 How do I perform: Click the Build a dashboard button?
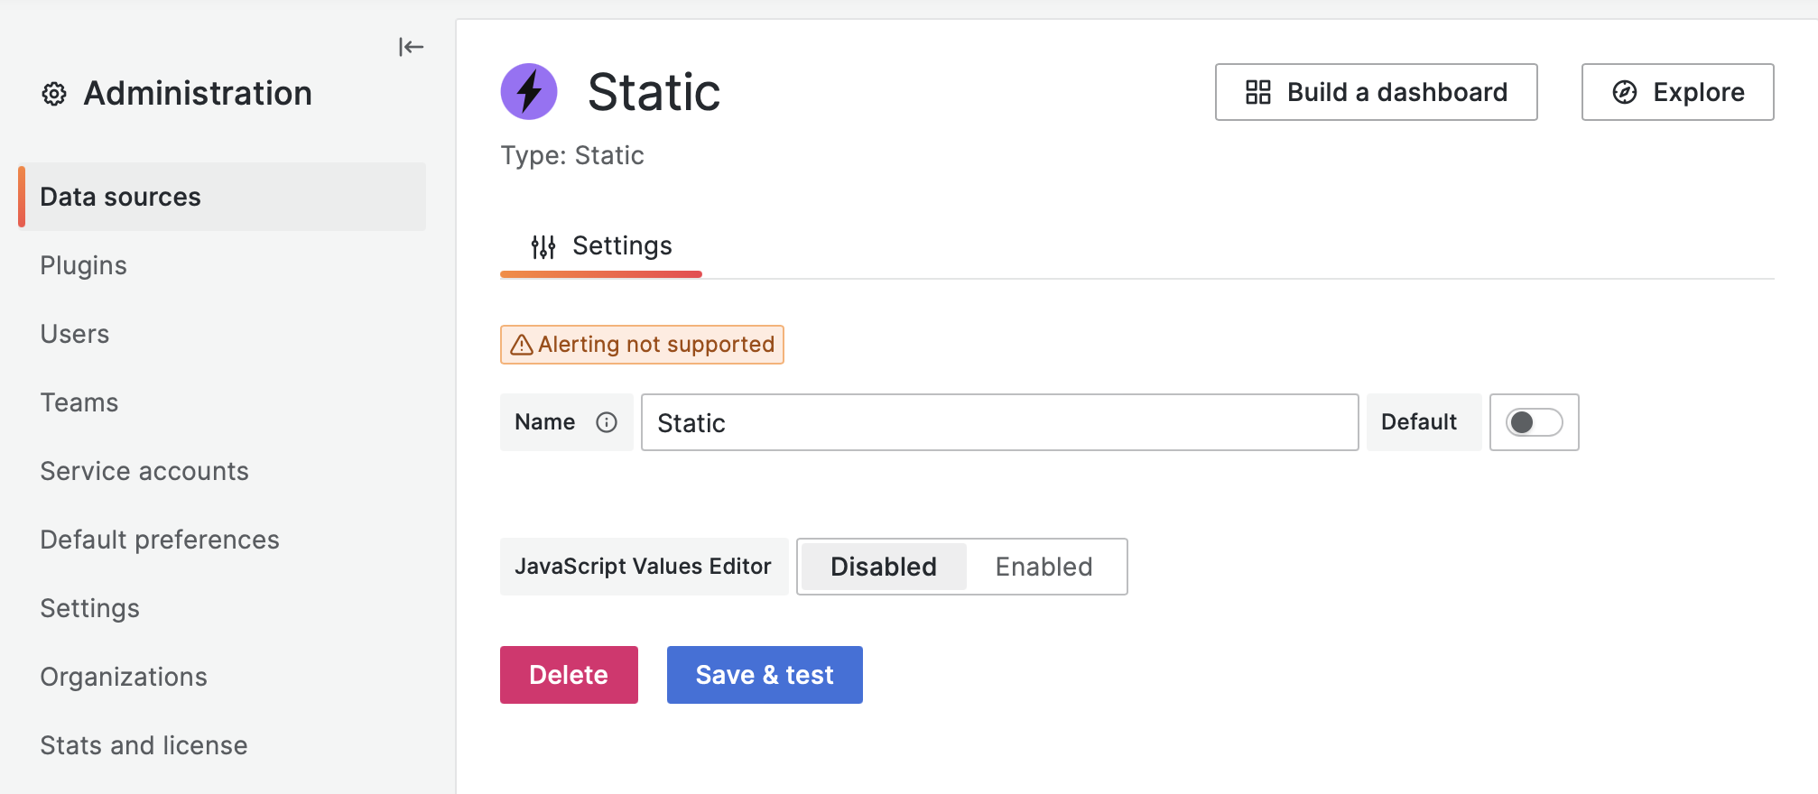1377,92
